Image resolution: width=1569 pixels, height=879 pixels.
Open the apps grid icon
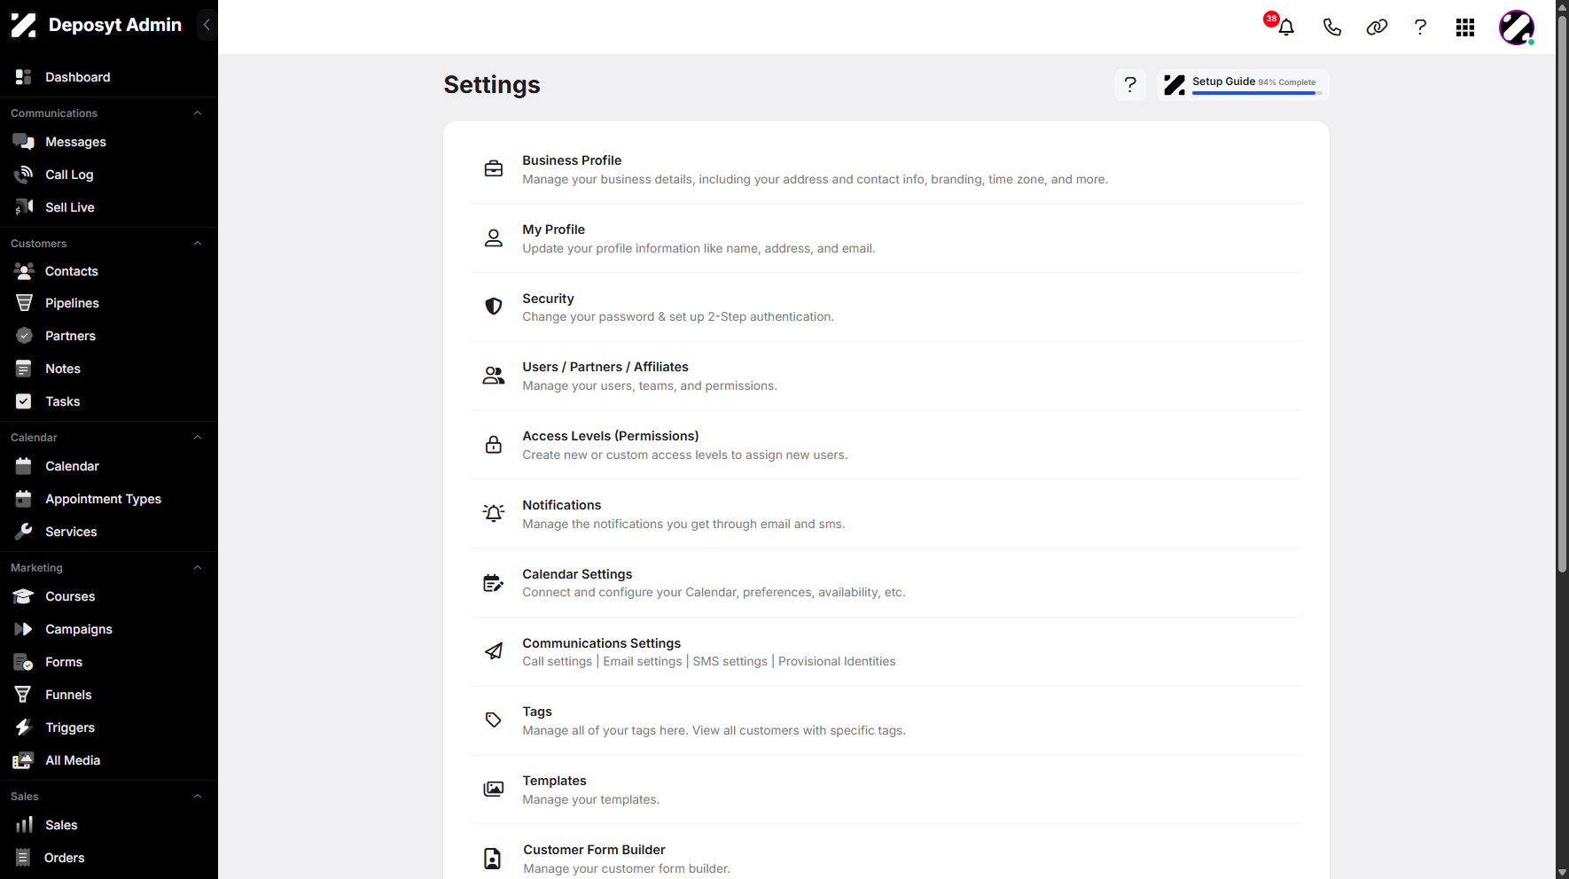(1465, 27)
